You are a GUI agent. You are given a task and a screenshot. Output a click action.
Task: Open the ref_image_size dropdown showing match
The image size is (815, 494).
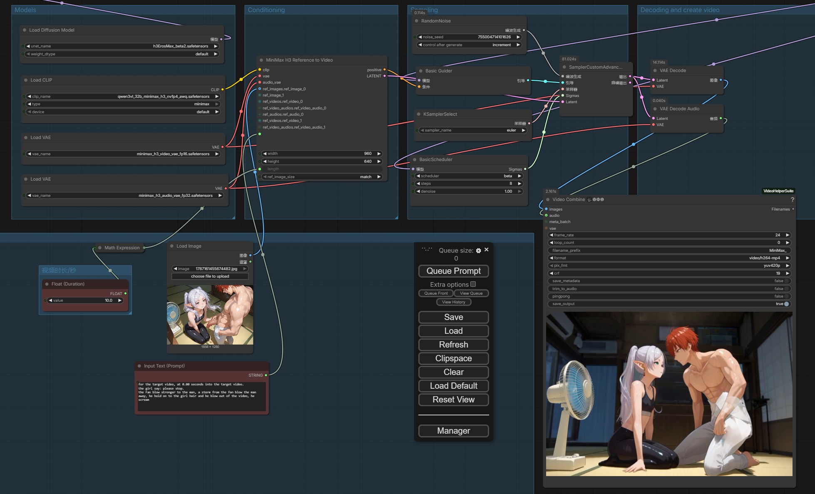click(x=322, y=177)
